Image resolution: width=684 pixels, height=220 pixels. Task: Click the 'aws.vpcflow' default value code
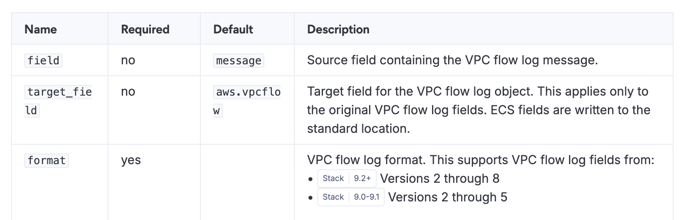pyautogui.click(x=248, y=92)
